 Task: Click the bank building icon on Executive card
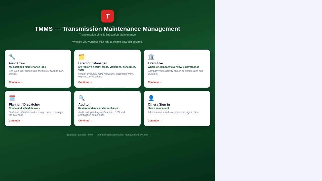151,57
